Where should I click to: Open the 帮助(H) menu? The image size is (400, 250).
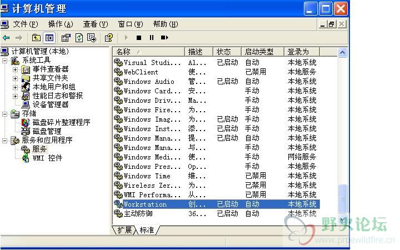coord(166,24)
